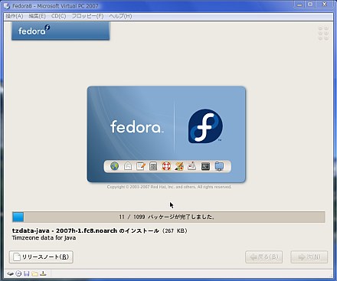Click the hard disk status icon

click(10, 274)
